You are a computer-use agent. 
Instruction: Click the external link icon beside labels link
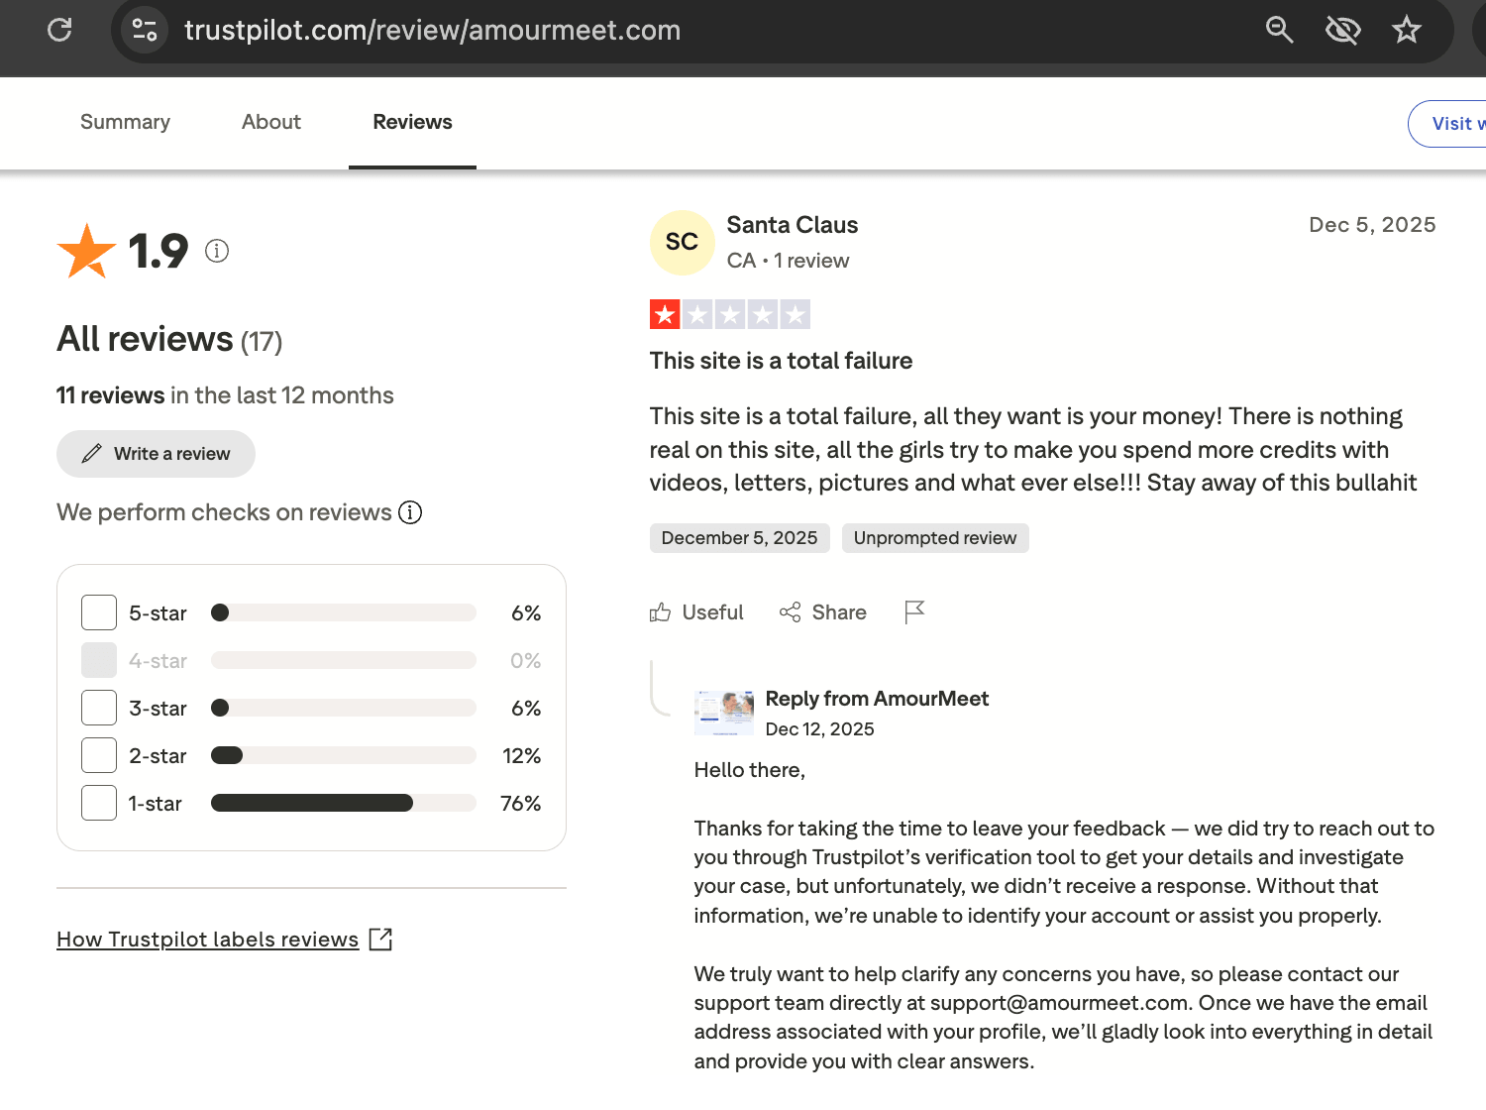[x=380, y=940]
